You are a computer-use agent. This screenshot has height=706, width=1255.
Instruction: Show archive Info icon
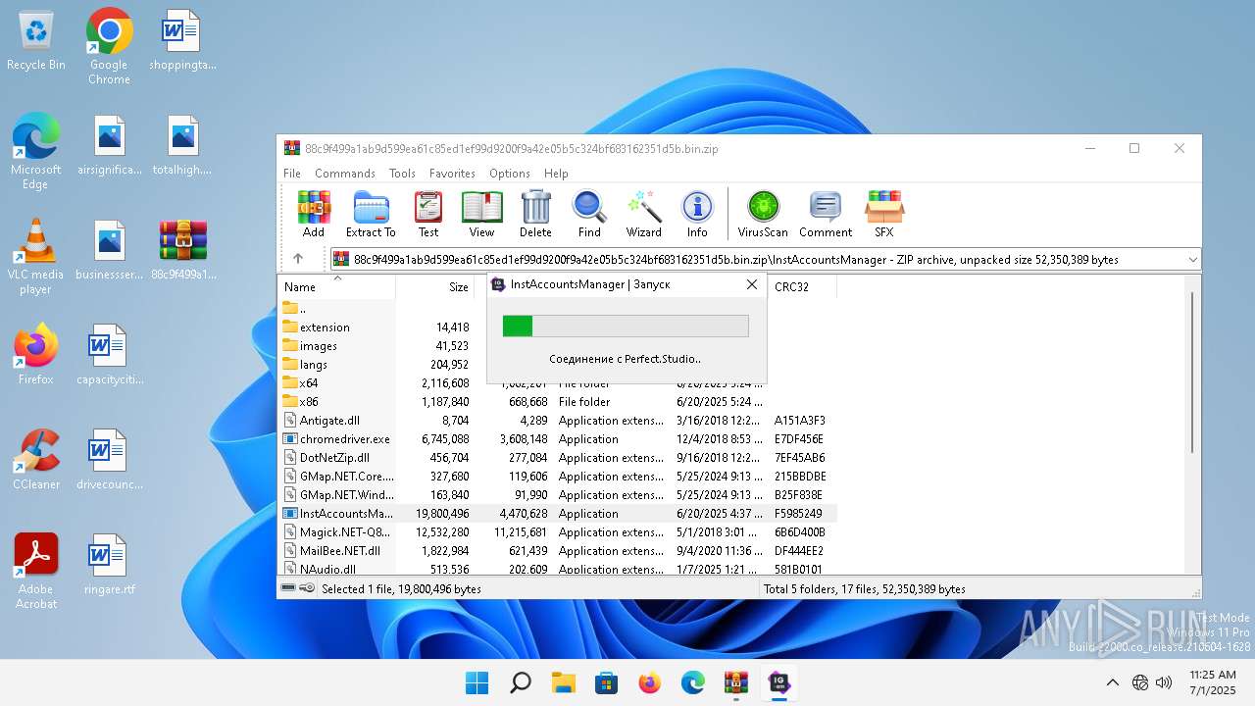(697, 214)
